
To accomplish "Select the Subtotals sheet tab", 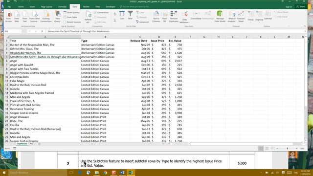I will (22, 144).
